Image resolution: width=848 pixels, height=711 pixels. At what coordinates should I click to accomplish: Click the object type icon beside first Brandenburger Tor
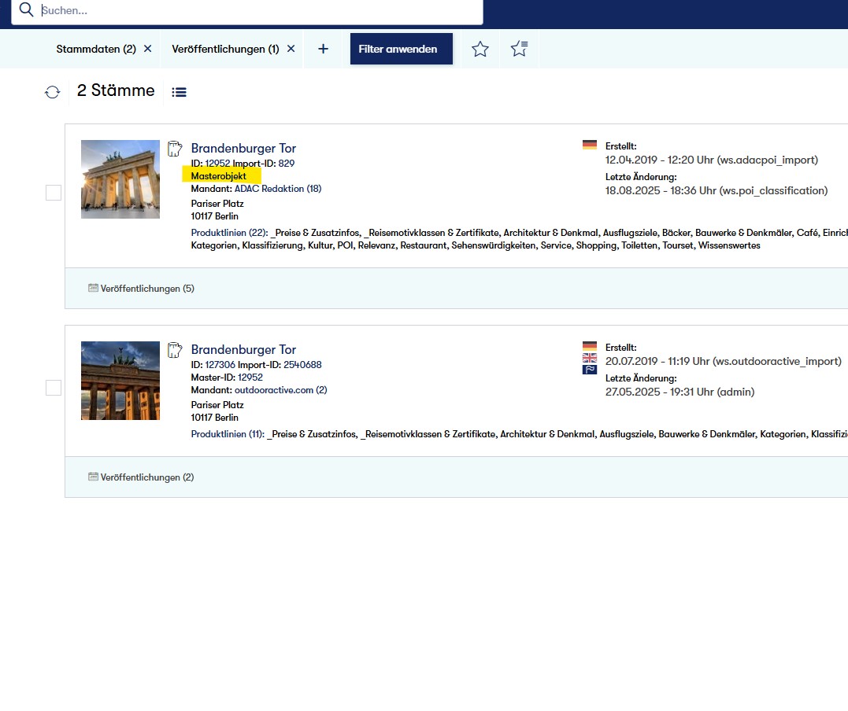coord(175,149)
